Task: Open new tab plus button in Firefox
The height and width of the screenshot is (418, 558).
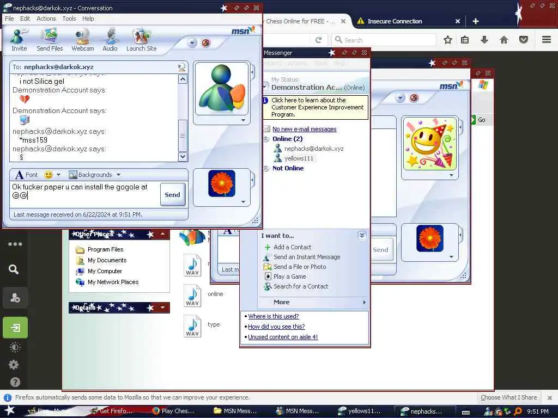Action: point(475,21)
